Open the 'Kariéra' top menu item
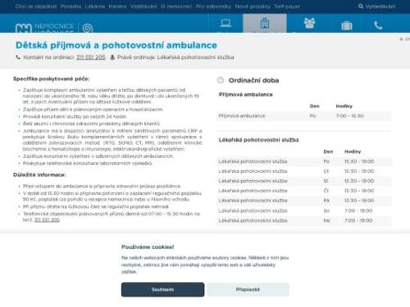 tap(117, 7)
